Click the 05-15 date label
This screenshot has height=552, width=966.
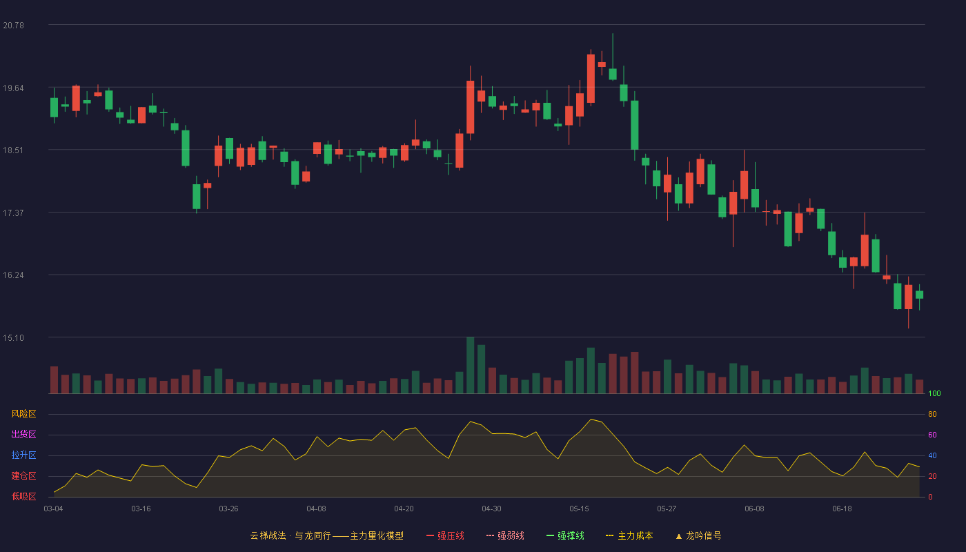click(x=579, y=509)
